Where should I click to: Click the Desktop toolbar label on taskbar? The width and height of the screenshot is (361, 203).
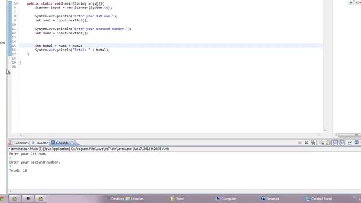(117, 199)
